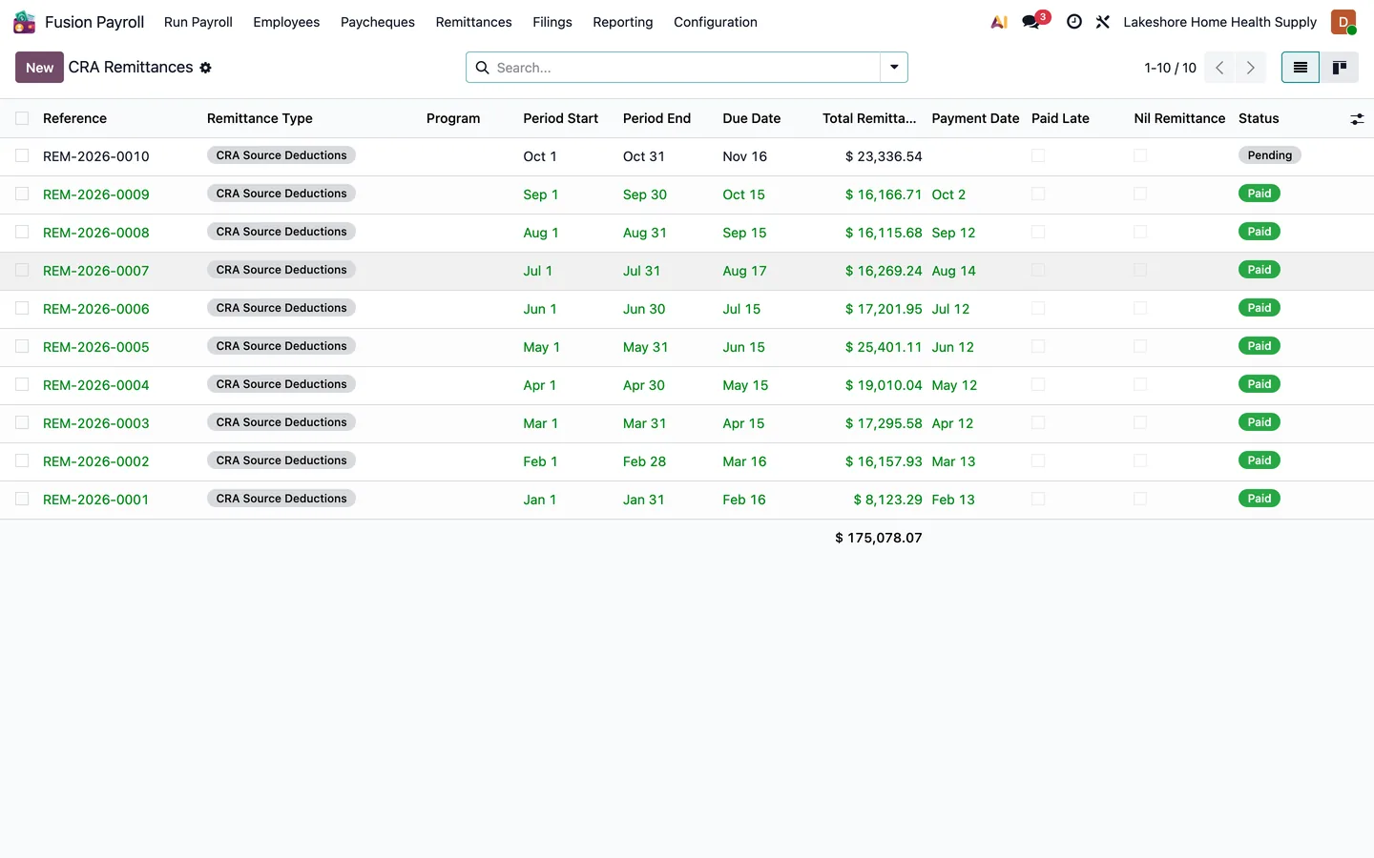
Task: Open the activities clock icon
Action: 1074,22
